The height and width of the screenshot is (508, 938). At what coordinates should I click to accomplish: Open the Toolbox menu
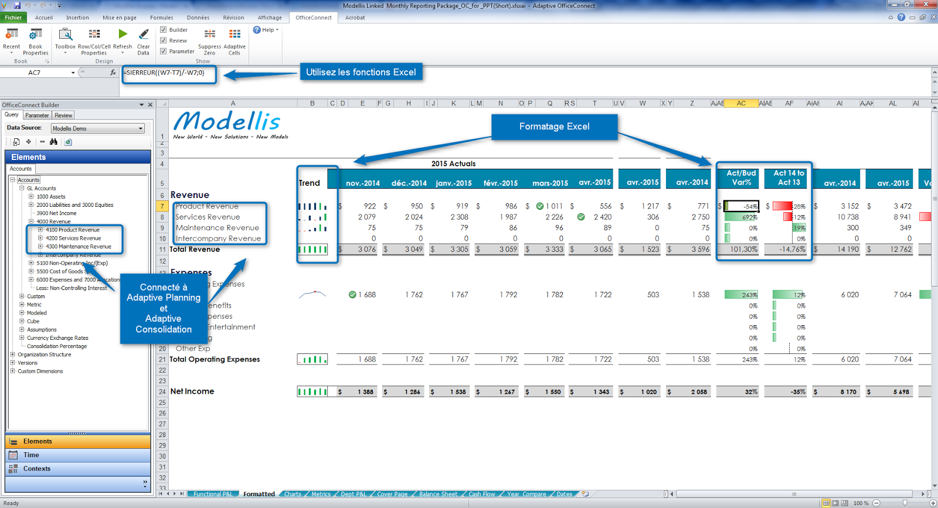(65, 41)
